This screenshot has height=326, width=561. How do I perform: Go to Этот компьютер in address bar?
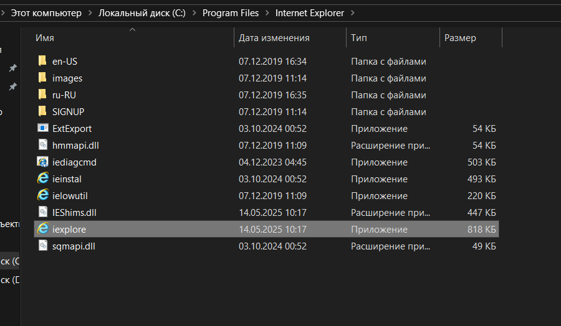click(x=46, y=13)
